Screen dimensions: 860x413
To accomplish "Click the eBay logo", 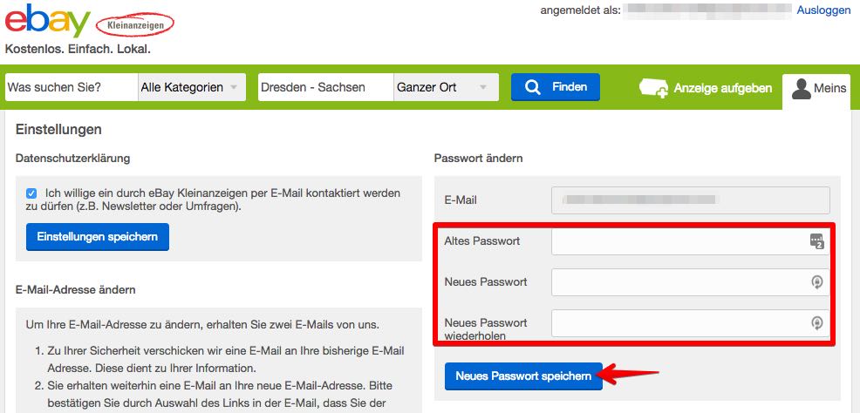I will pos(48,22).
